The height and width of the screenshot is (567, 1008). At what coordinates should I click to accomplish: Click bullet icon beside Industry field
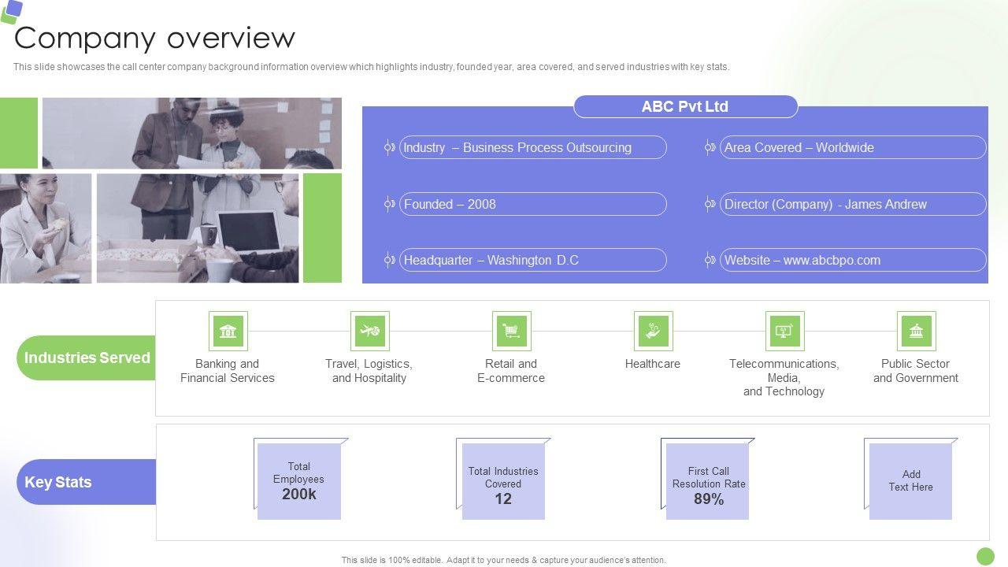point(389,147)
